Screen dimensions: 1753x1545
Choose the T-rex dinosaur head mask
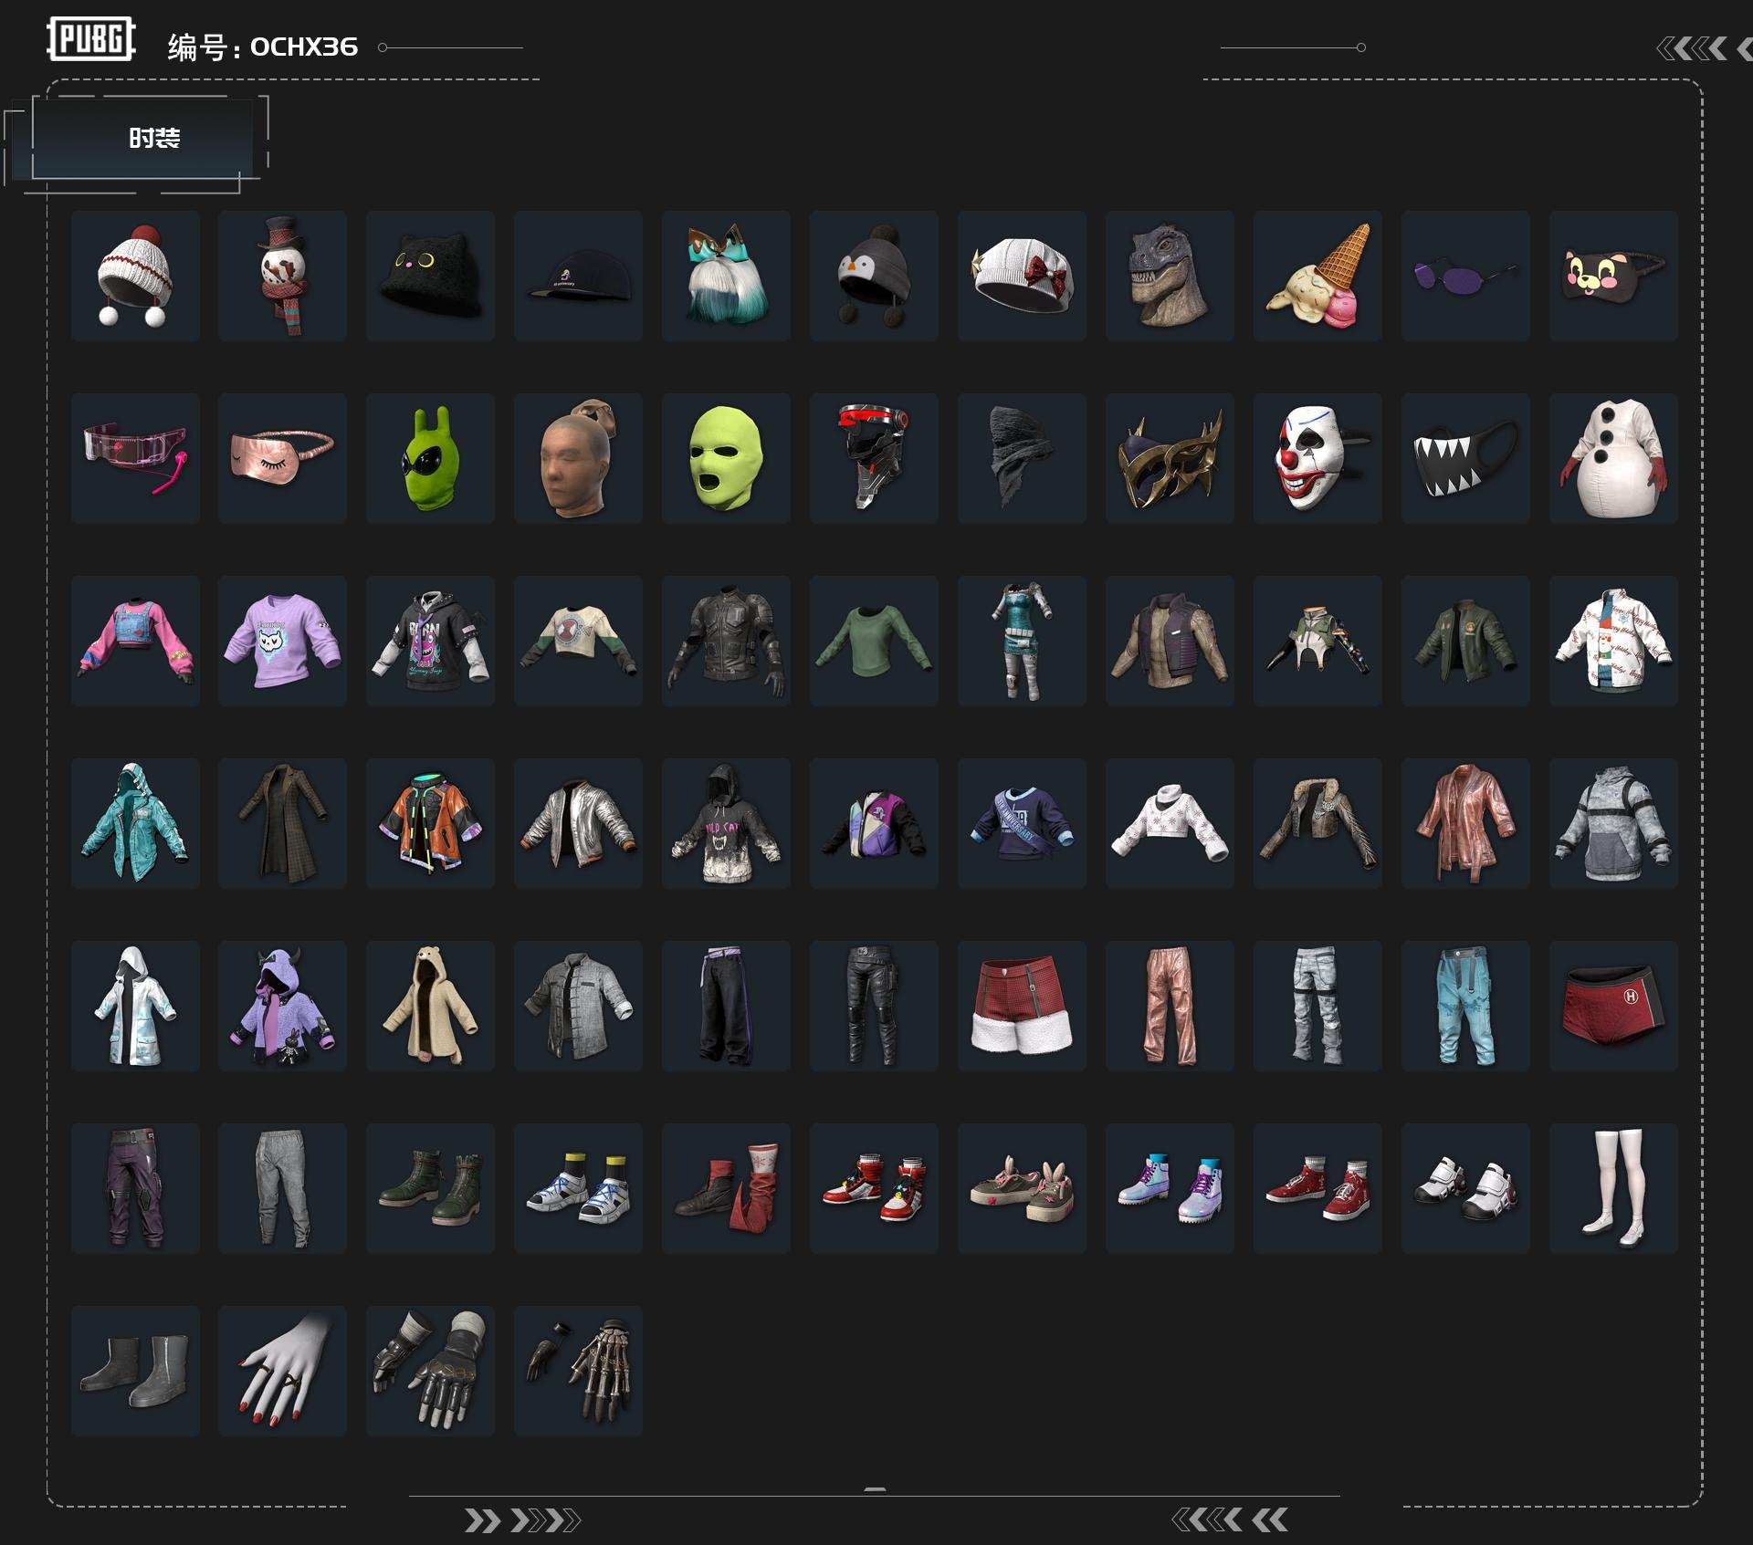tap(1170, 276)
